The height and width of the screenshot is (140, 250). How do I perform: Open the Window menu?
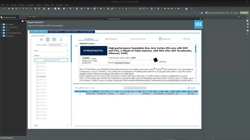click(x=59, y=5)
